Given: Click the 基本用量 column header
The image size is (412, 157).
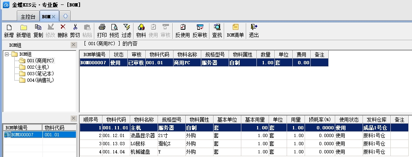Looking at the screenshot, I should 255,120.
